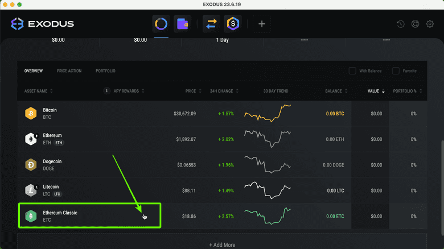Open transaction history clock icon
The width and height of the screenshot is (444, 249).
(x=401, y=24)
